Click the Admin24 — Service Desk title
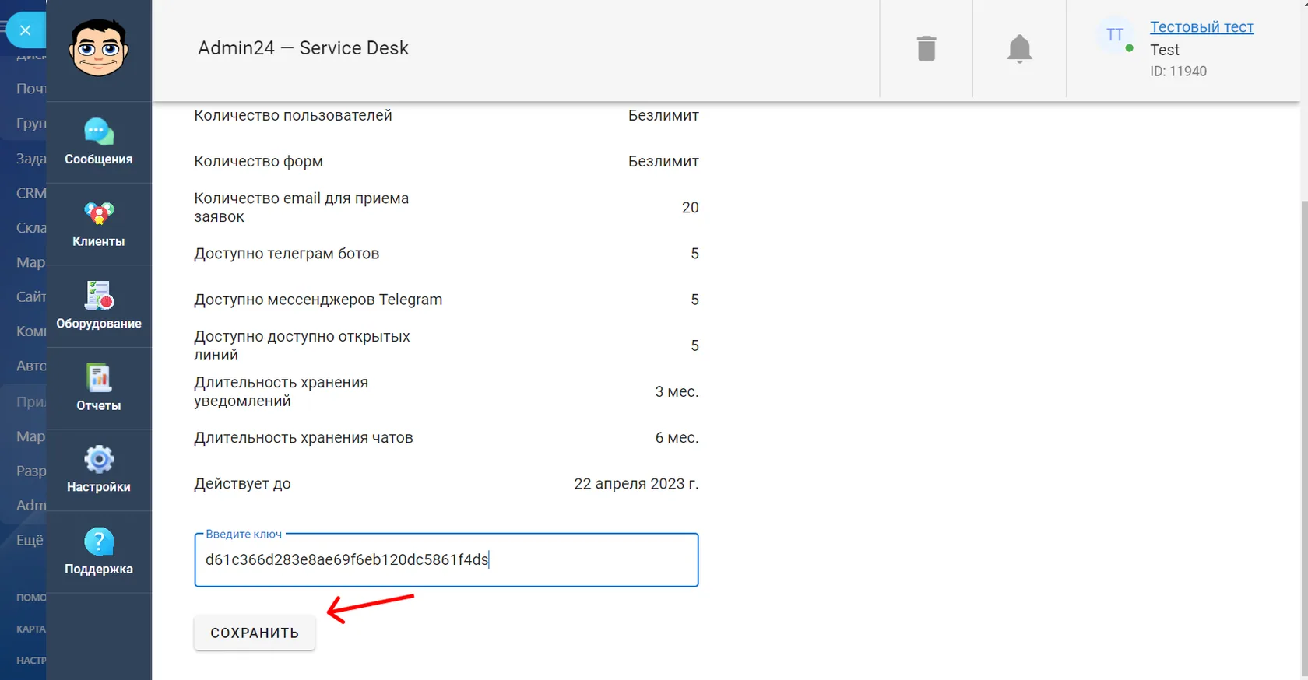Screen dimensions: 1308x680 303,48
